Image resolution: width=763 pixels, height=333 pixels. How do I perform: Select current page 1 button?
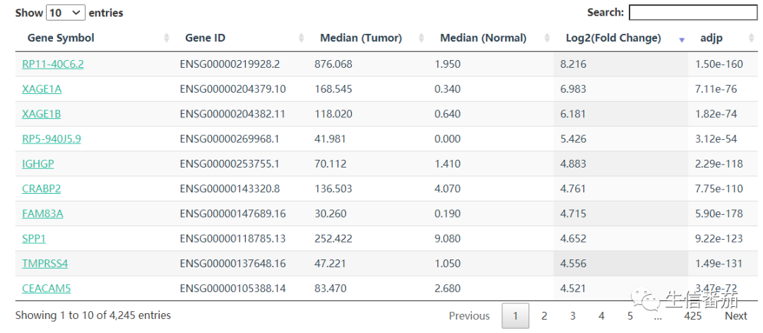515,316
